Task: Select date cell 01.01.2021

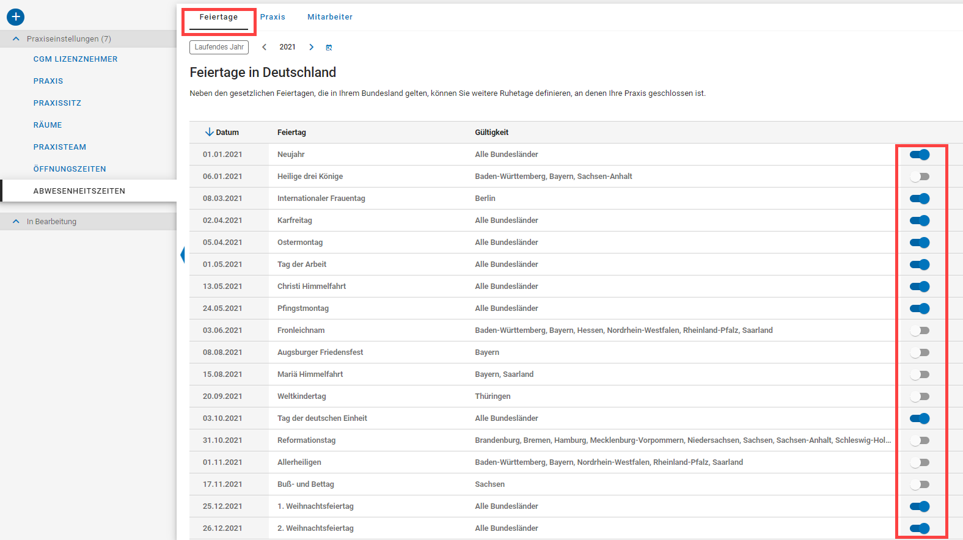Action: pos(222,155)
